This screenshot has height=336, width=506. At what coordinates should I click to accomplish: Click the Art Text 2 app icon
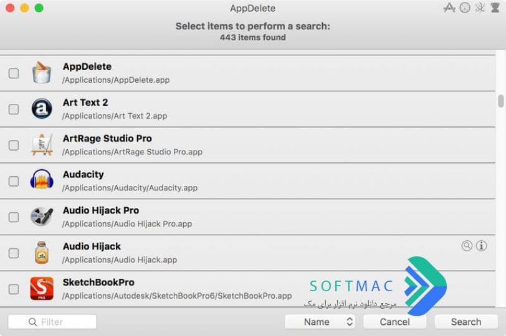click(x=42, y=108)
